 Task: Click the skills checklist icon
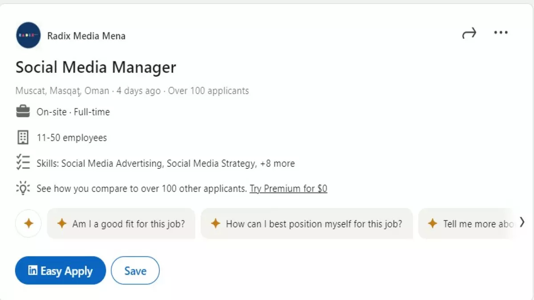pyautogui.click(x=23, y=163)
